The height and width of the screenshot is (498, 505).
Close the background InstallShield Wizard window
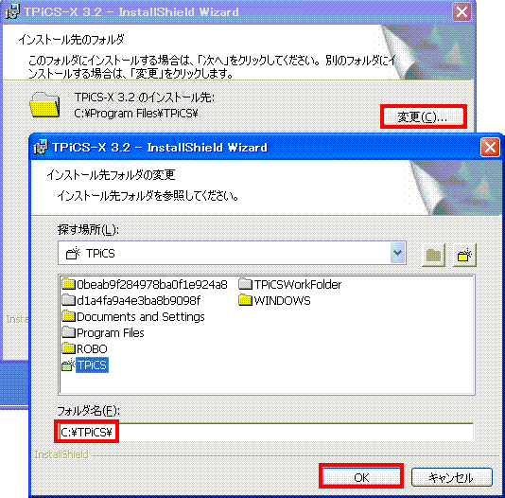(461, 12)
